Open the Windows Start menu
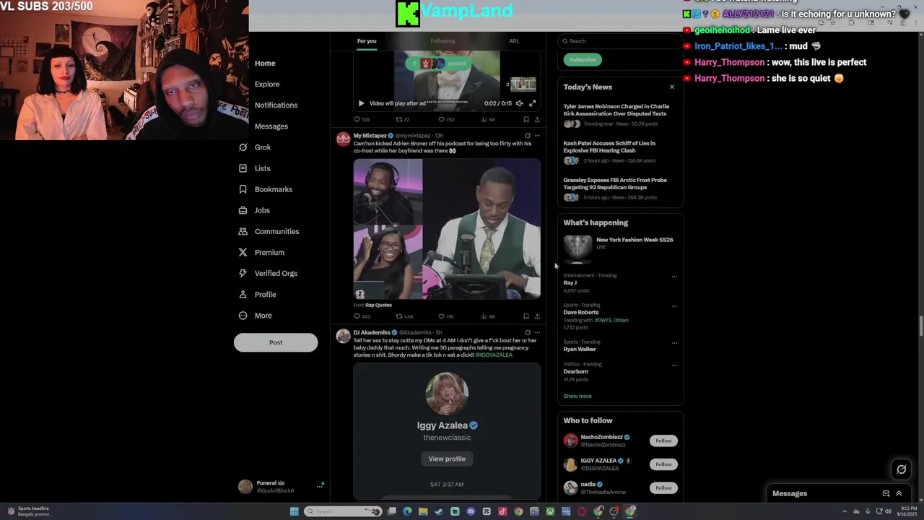 point(295,511)
